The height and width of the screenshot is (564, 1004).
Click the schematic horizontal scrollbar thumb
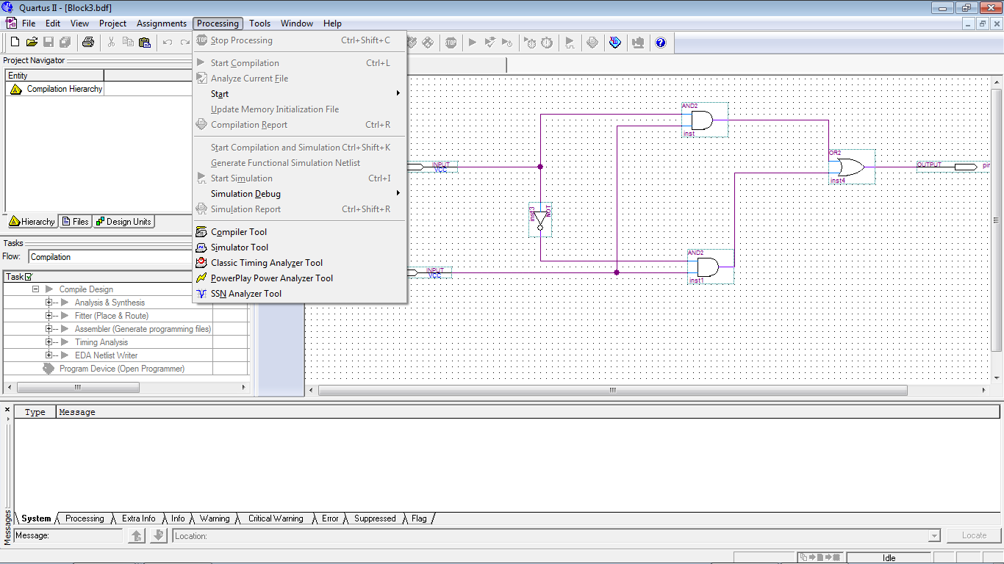coord(612,391)
